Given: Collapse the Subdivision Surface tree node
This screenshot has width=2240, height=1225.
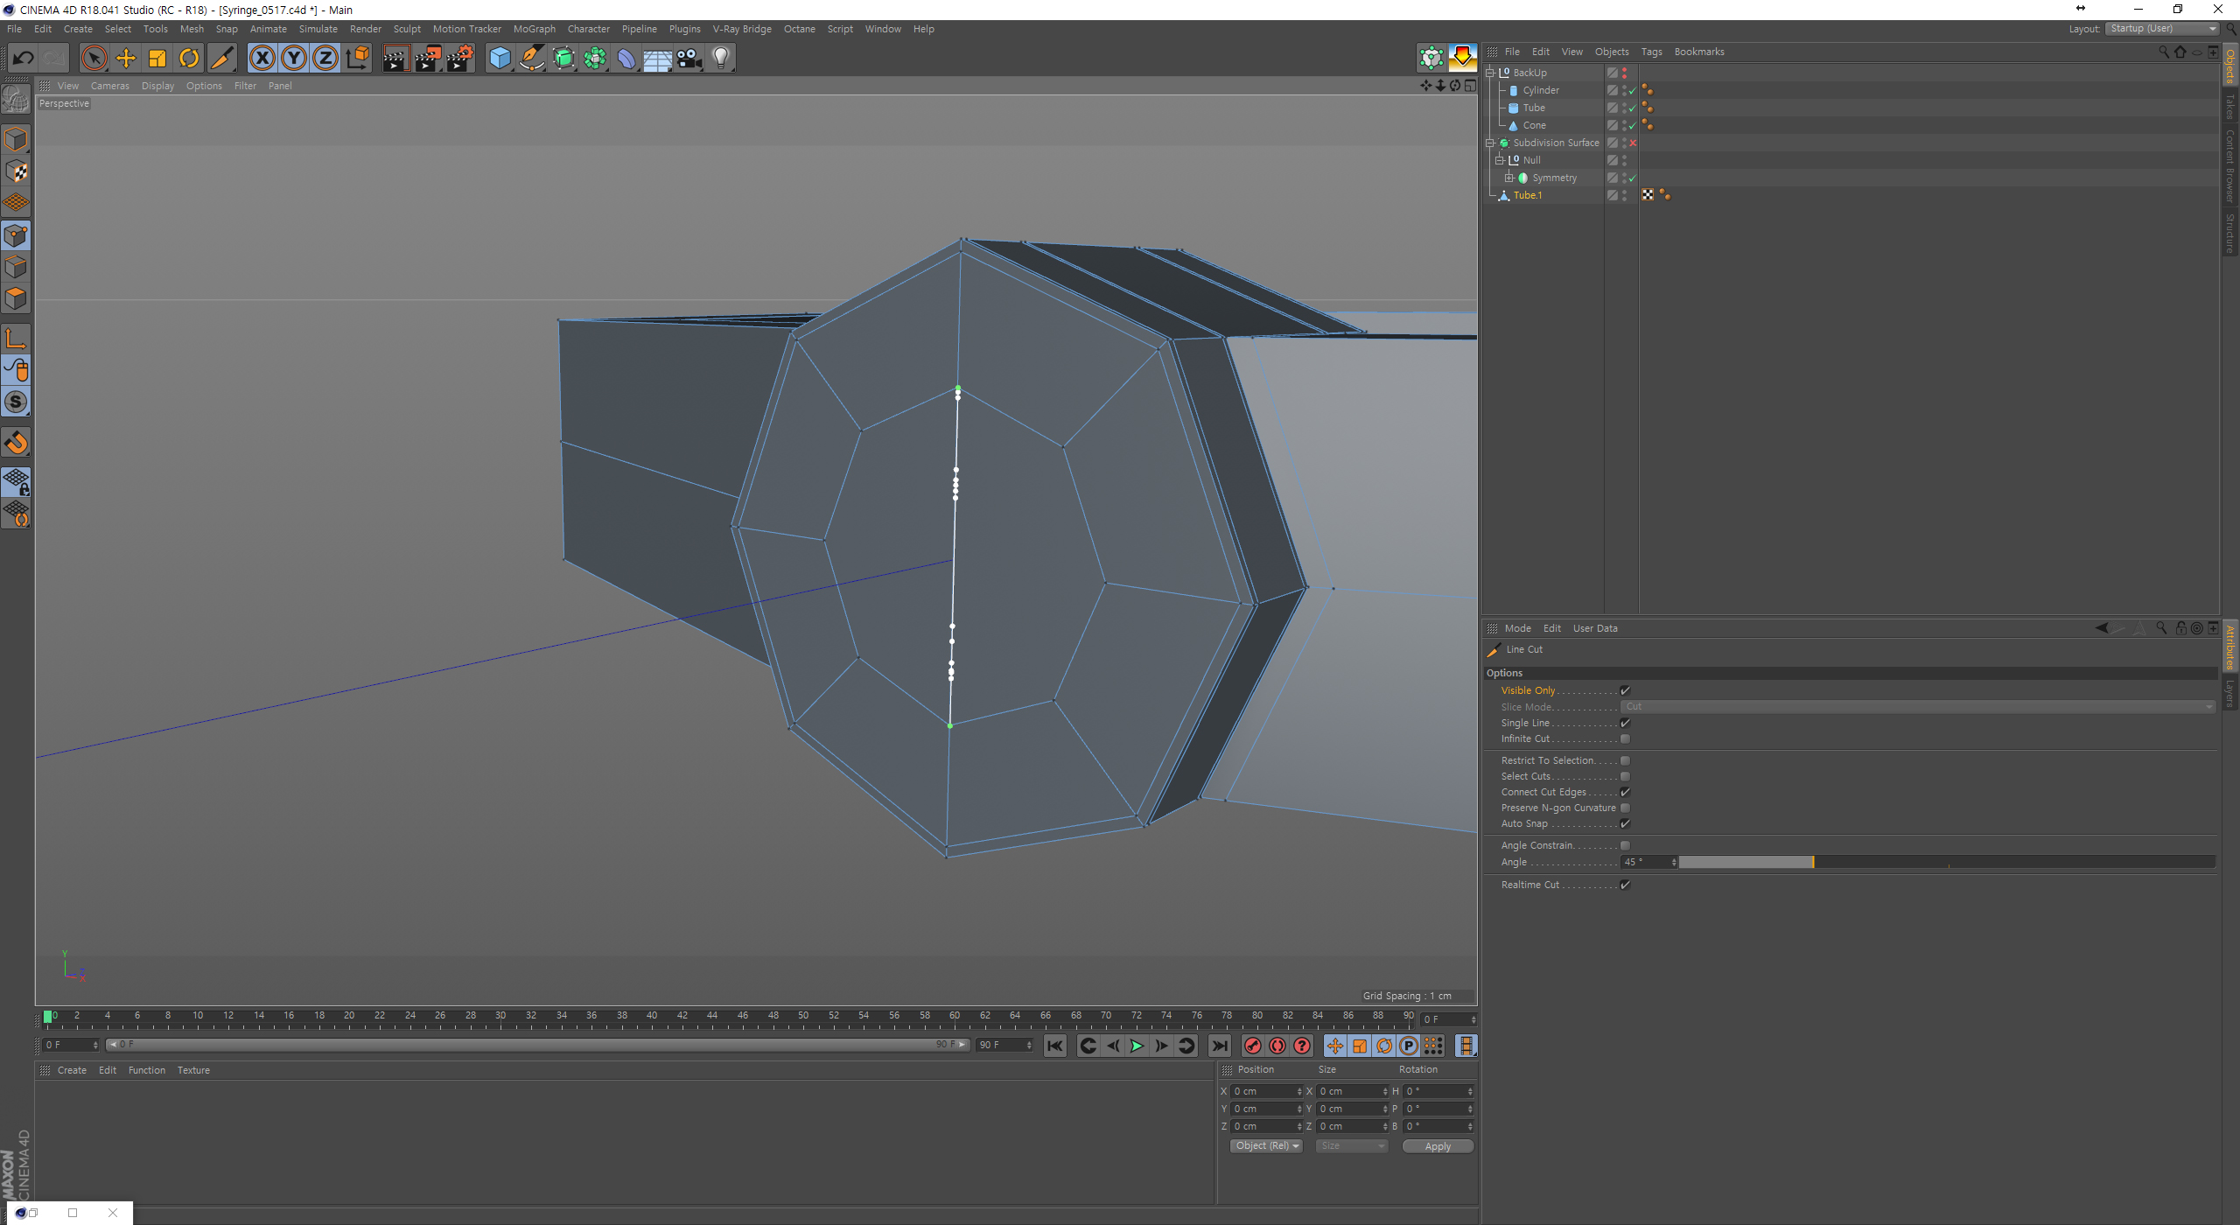Looking at the screenshot, I should pyautogui.click(x=1490, y=143).
